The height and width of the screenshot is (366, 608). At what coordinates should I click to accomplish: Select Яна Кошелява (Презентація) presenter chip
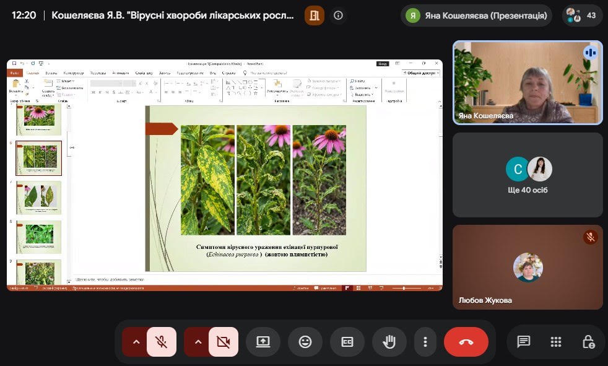[x=476, y=15]
